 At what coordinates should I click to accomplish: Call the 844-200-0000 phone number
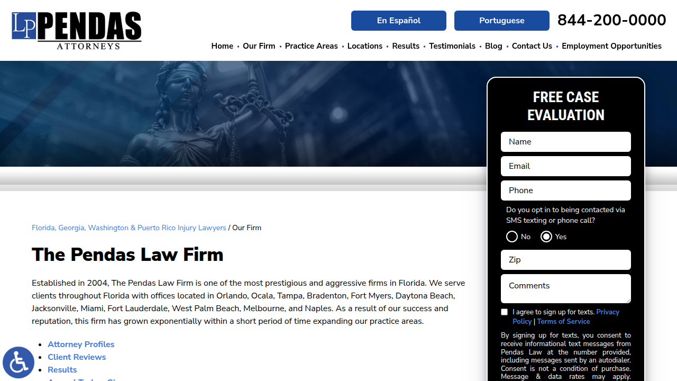(x=611, y=20)
